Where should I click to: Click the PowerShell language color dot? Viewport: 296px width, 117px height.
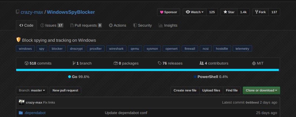point(195,77)
